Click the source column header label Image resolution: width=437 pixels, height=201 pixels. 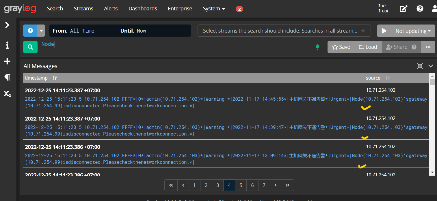(373, 78)
